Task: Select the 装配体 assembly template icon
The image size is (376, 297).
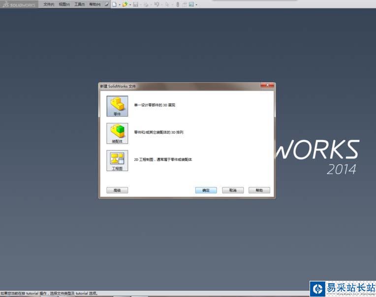Action: 117,133
